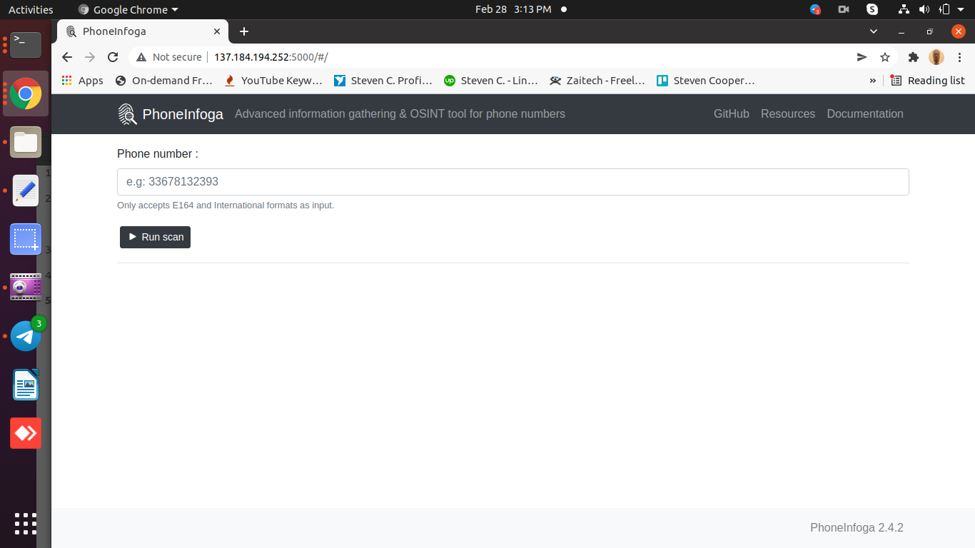Open the Reading list
Screen dimensions: 975x548
point(928,81)
